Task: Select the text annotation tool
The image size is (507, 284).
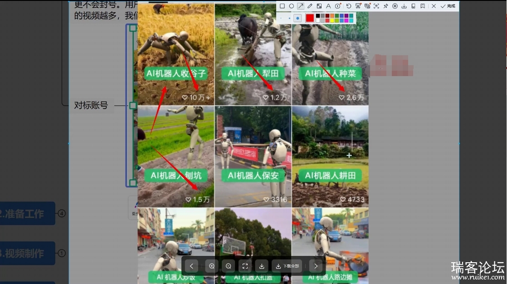Action: coord(328,6)
